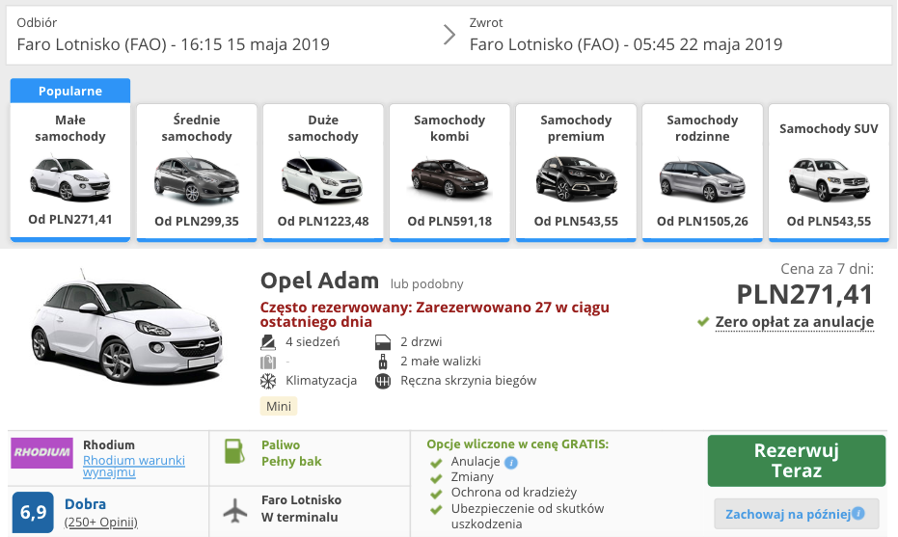Click the door icon next to 2 drzwi

[383, 342]
